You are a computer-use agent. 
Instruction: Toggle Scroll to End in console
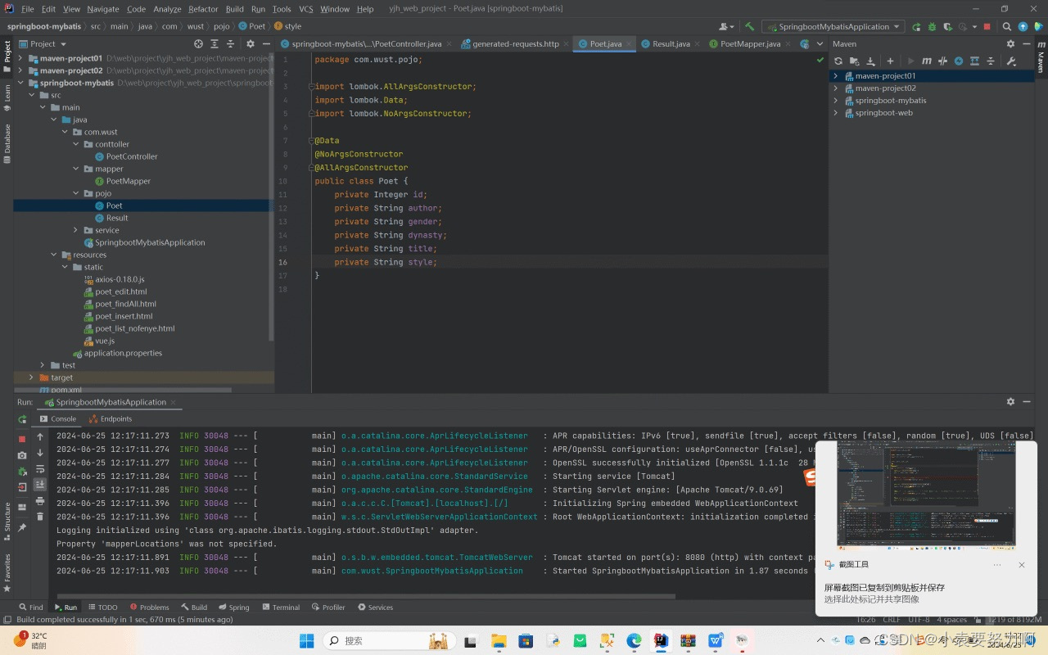[x=40, y=484]
